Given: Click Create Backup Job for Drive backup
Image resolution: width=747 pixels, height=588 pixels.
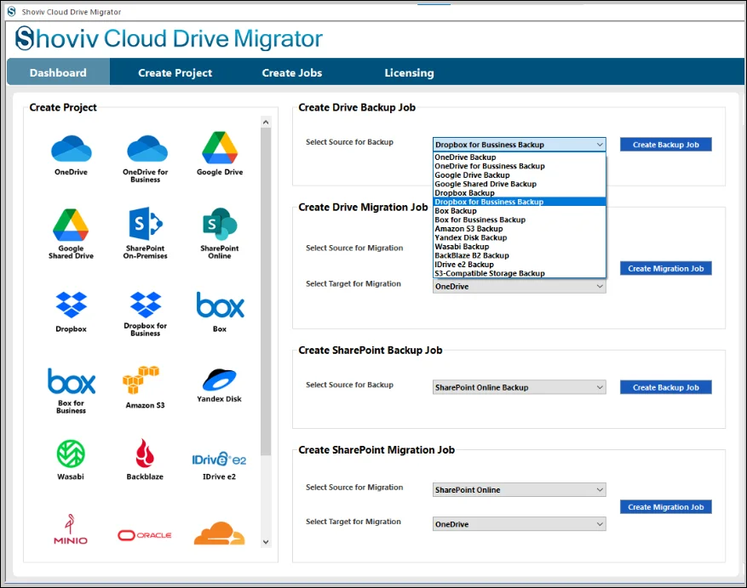Looking at the screenshot, I should [665, 145].
